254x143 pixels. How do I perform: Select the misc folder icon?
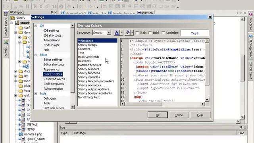[x=21, y=81]
